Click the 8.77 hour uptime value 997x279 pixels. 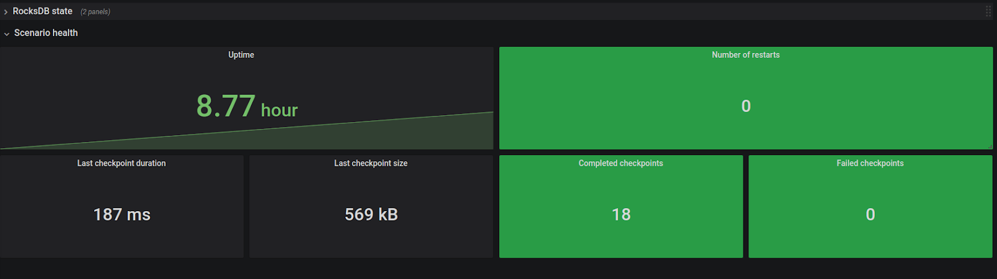[x=247, y=106]
